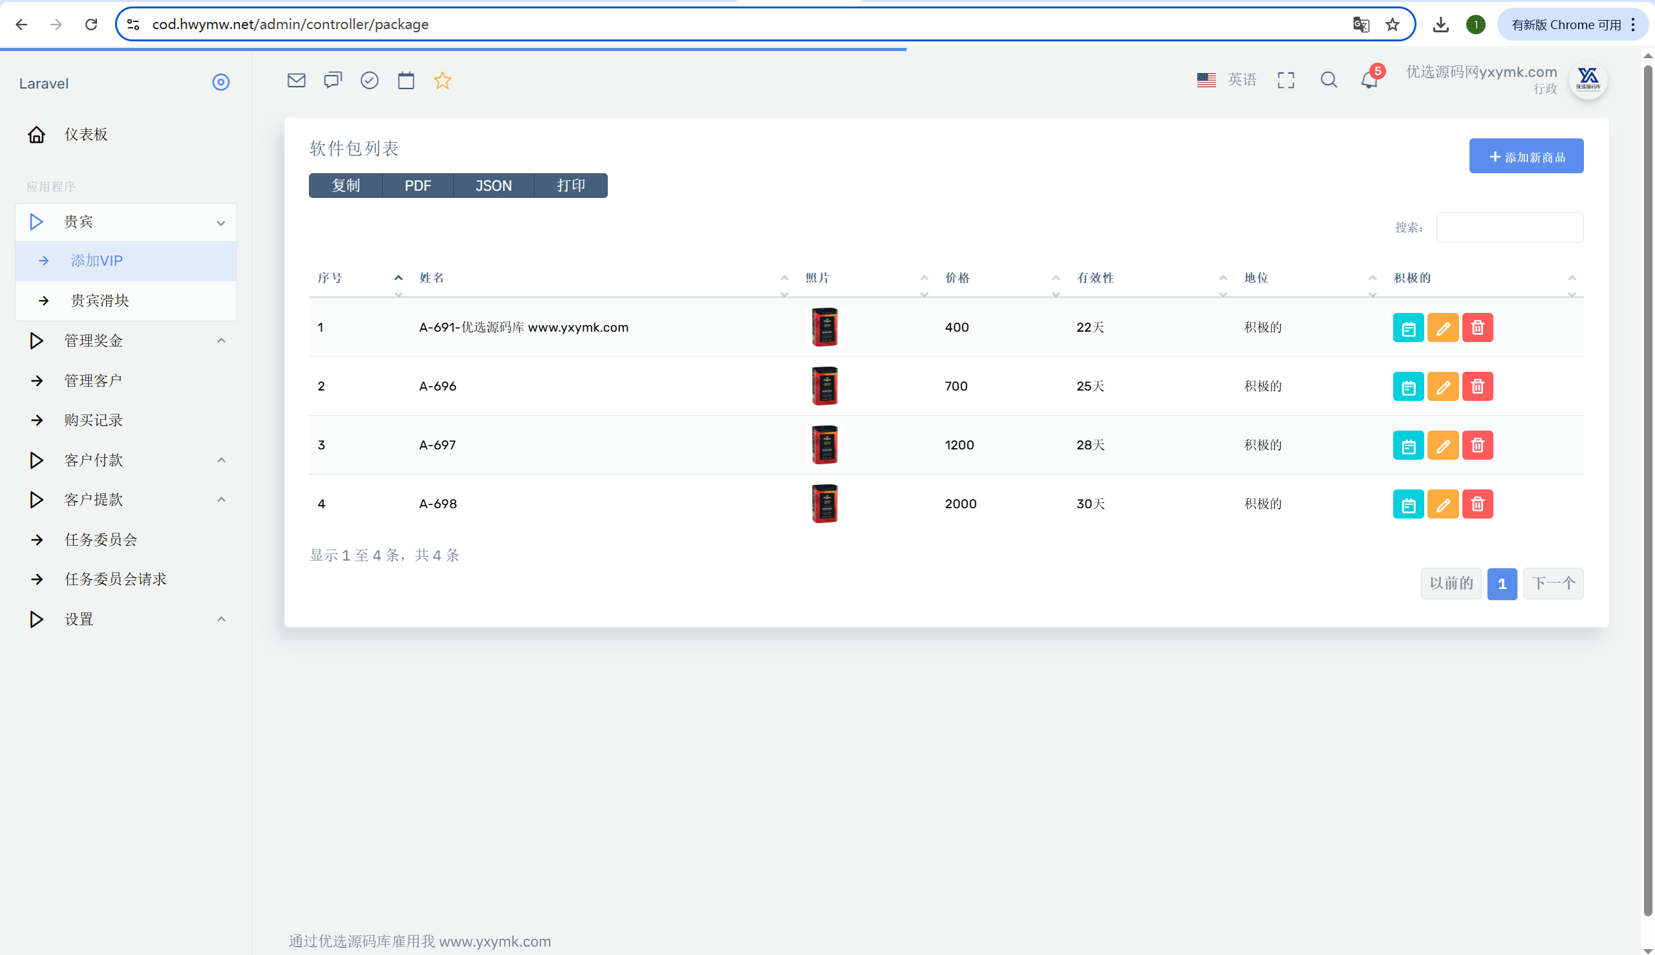This screenshot has height=955, width=1655.
Task: Click the calendar icon in top toolbar
Action: coord(406,80)
